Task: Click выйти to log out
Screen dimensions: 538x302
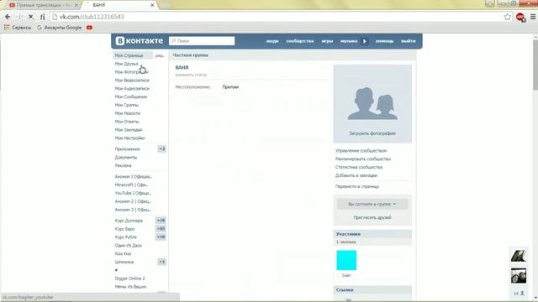Action: [409, 41]
